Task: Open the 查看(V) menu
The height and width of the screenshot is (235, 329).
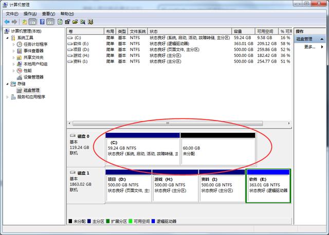Action: (x=49, y=13)
